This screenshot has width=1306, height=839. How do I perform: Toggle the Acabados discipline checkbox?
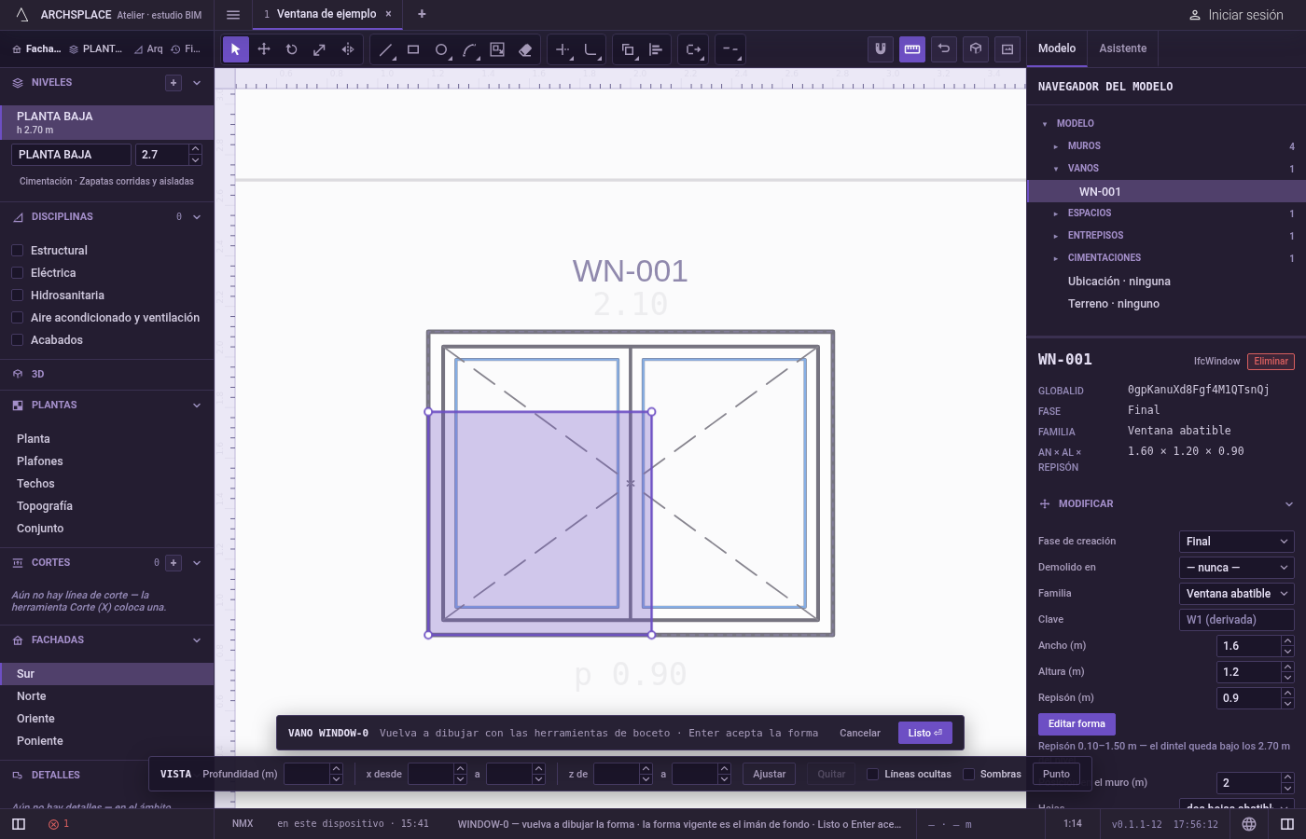point(17,339)
